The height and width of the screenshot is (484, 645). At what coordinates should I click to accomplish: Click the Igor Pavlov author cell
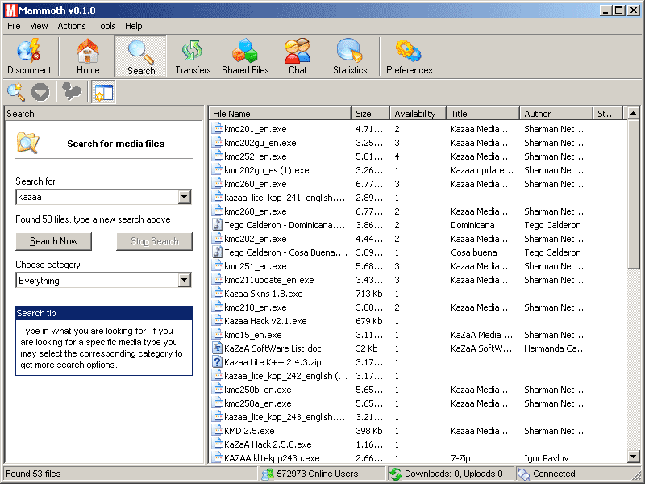[x=547, y=458]
